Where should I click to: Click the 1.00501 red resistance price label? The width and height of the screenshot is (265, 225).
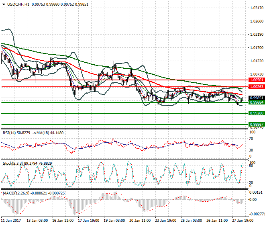pos(257,80)
